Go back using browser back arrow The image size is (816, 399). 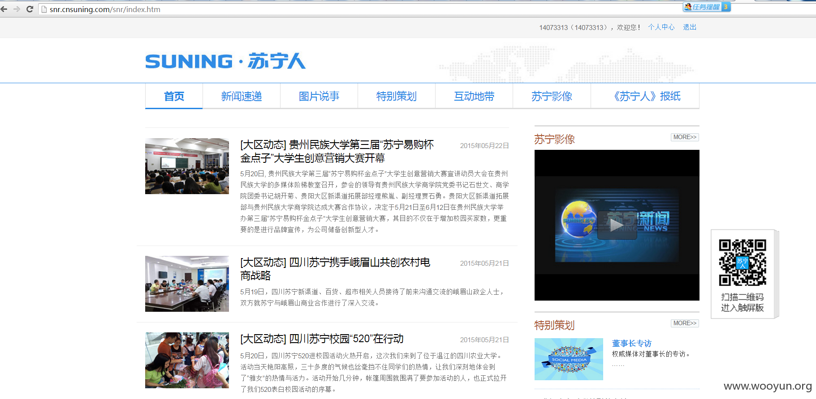pos(4,9)
